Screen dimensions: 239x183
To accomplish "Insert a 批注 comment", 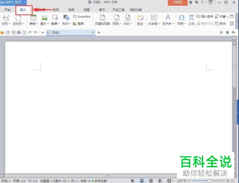I will pos(140,20).
